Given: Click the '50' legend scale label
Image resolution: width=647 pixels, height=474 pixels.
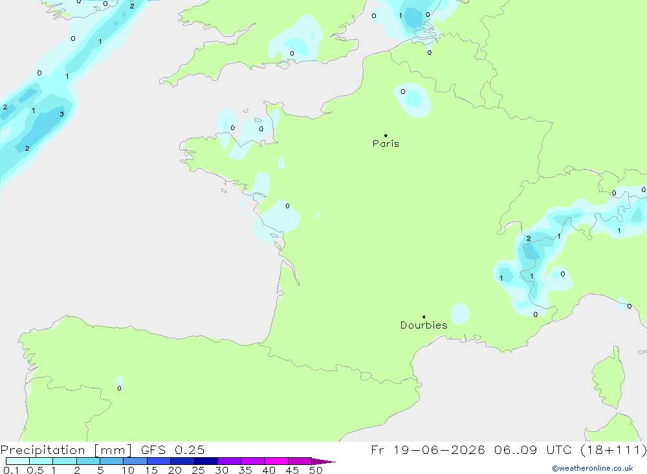Looking at the screenshot, I should 316,470.
